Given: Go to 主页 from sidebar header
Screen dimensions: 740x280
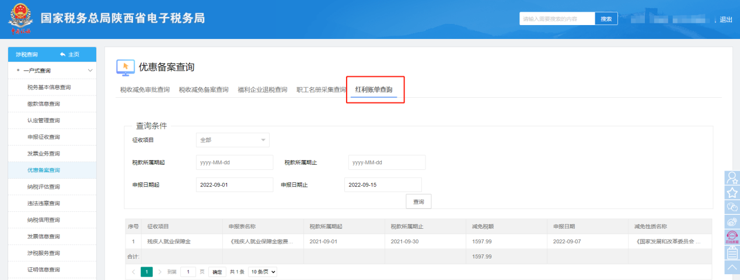Looking at the screenshot, I should 70,55.
